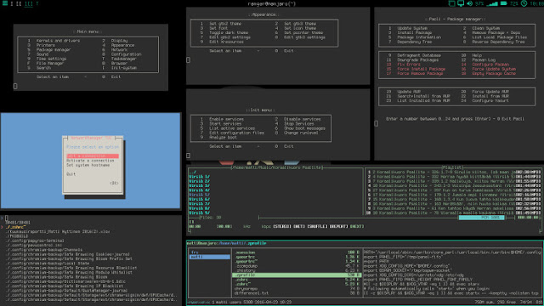
Task: Open the Virsiä 2/ folder in music browser
Action: (199, 181)
